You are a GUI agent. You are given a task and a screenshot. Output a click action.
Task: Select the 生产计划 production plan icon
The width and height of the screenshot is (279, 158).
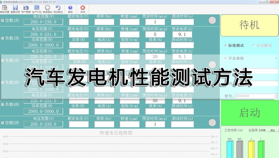point(37,9)
